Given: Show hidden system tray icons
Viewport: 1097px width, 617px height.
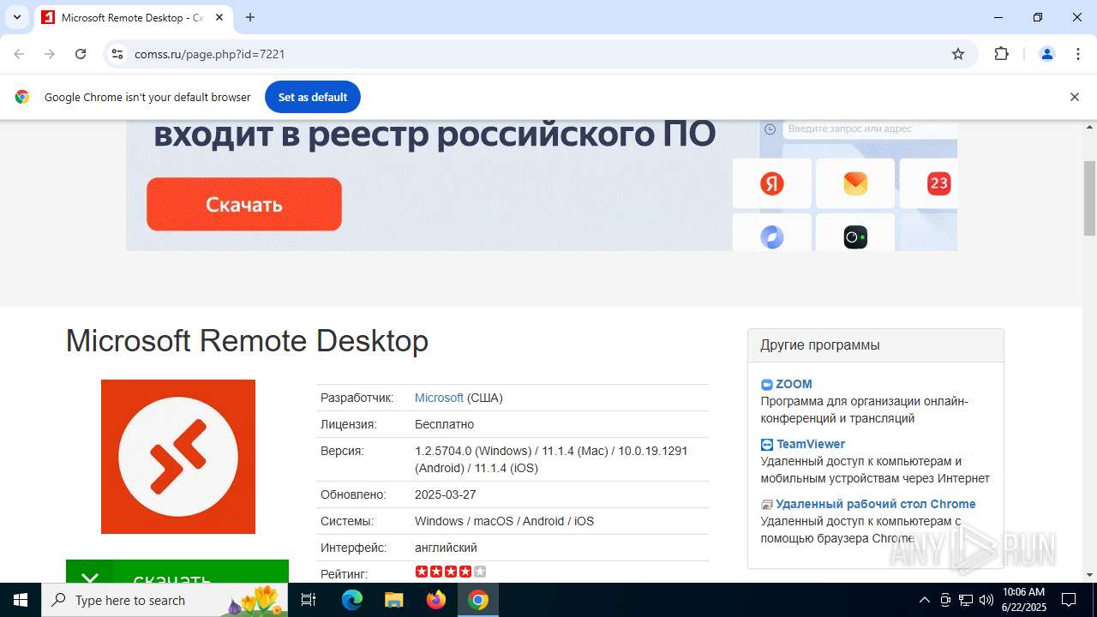Looking at the screenshot, I should point(924,600).
